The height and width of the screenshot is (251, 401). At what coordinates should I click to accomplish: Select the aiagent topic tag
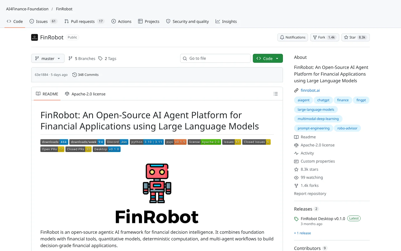(304, 100)
